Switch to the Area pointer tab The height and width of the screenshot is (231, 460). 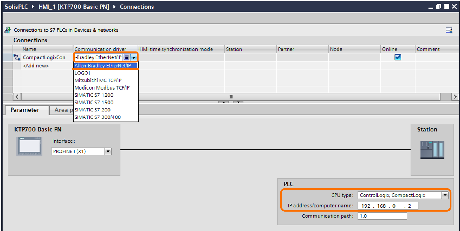tap(61, 110)
